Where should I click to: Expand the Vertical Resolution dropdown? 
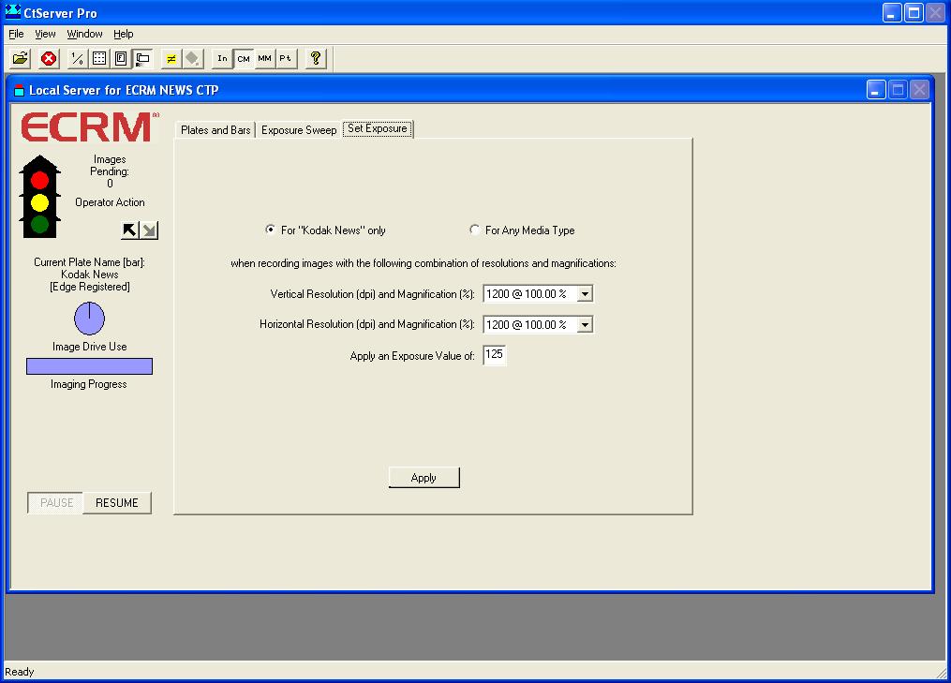coord(585,294)
